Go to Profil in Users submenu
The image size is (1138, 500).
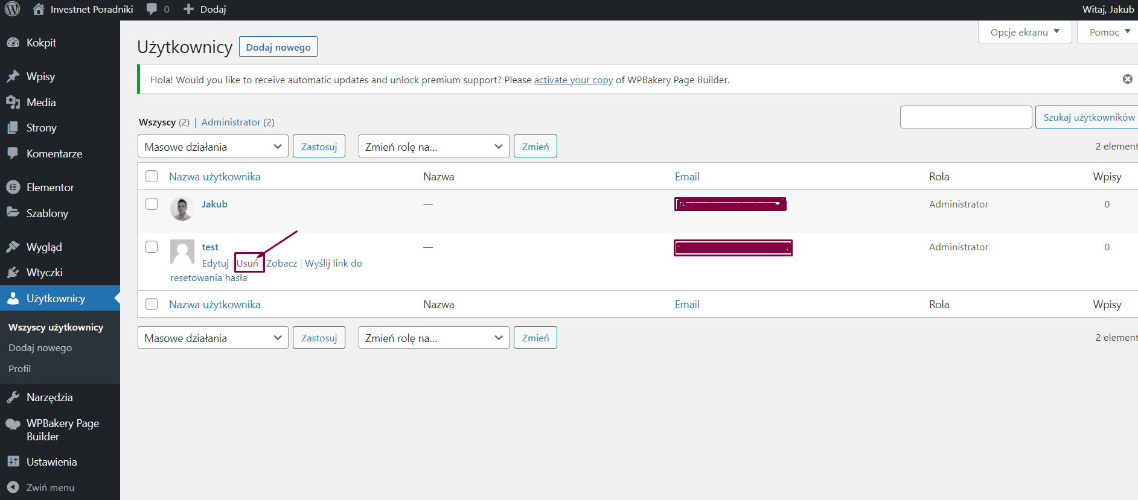coord(19,369)
